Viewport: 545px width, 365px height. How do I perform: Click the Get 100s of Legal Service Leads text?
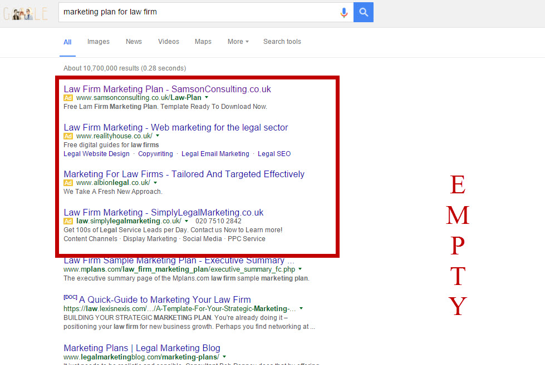point(173,230)
